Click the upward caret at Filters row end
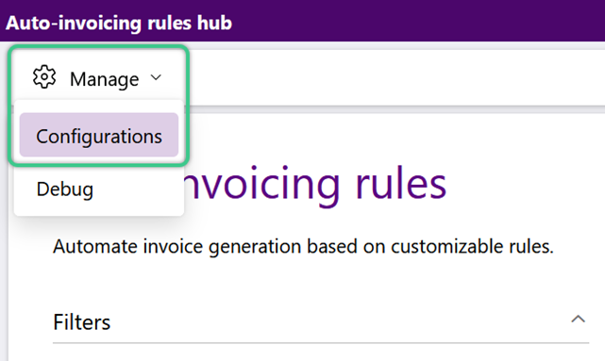This screenshot has height=361, width=605. (578, 319)
